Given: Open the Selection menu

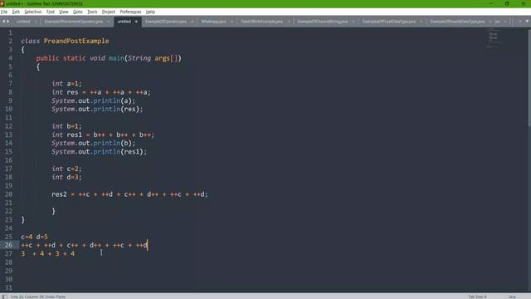Looking at the screenshot, I should pos(33,12).
